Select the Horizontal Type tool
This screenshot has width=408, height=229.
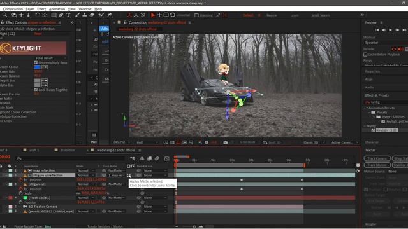[x=68, y=15]
